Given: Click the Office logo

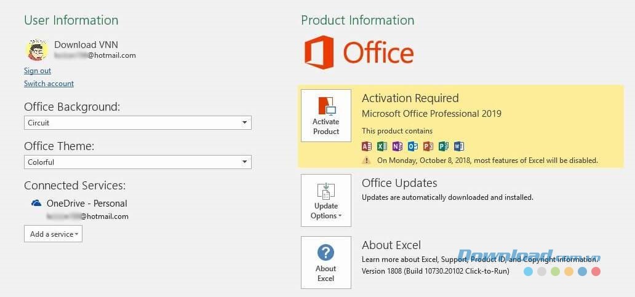Looking at the screenshot, I should coord(359,53).
